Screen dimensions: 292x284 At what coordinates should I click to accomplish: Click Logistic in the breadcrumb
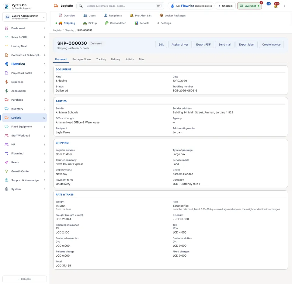coord(57,30)
